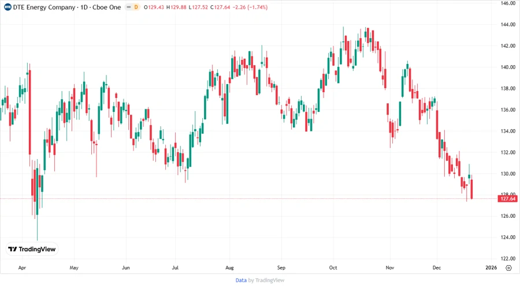Open chart settings gear icon
This screenshot has width=520, height=287.
click(x=508, y=268)
